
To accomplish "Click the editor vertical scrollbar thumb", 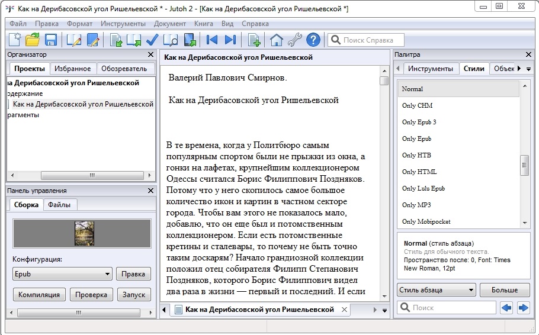I will click(384, 80).
